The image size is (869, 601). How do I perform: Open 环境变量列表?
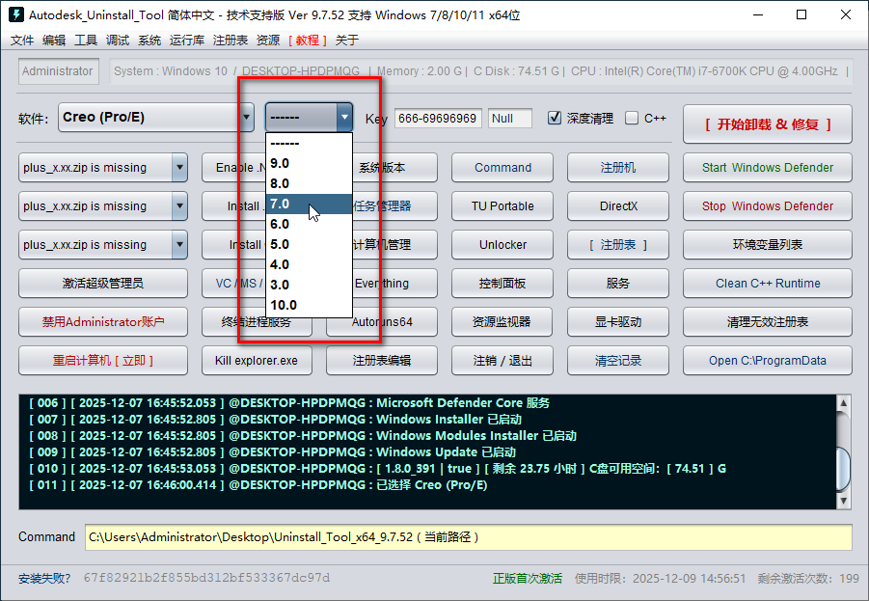pyautogui.click(x=768, y=244)
